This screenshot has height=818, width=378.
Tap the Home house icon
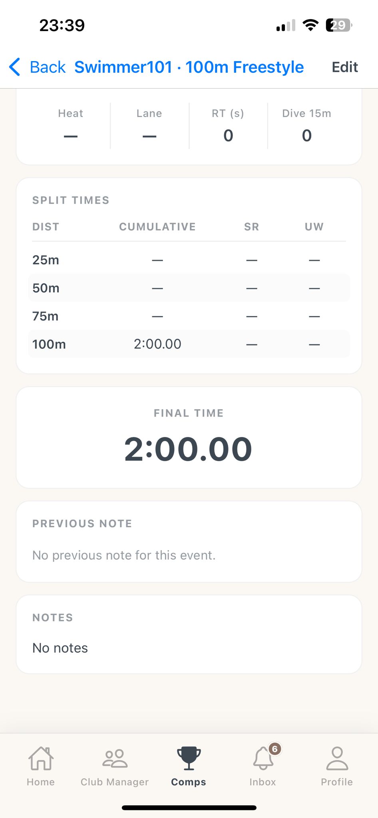click(x=41, y=758)
